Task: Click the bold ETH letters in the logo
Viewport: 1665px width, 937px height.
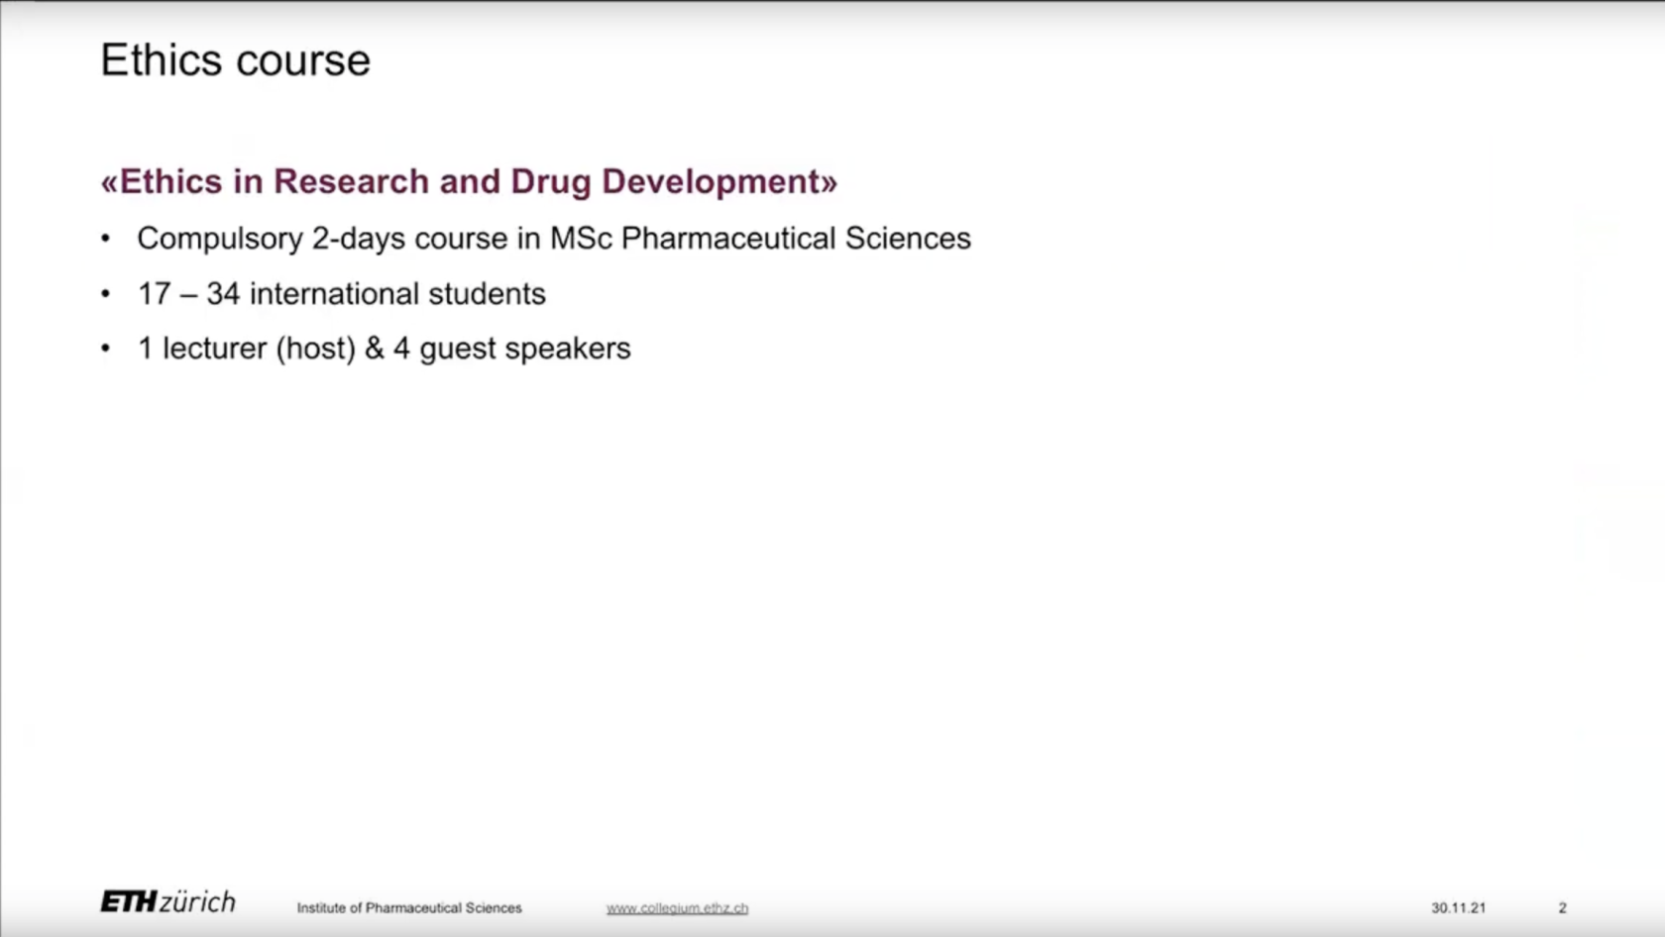Action: (129, 902)
